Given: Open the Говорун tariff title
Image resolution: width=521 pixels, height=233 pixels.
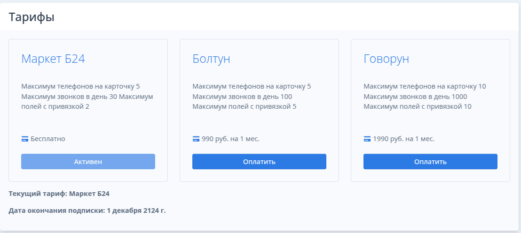Looking at the screenshot, I should coord(386,59).
